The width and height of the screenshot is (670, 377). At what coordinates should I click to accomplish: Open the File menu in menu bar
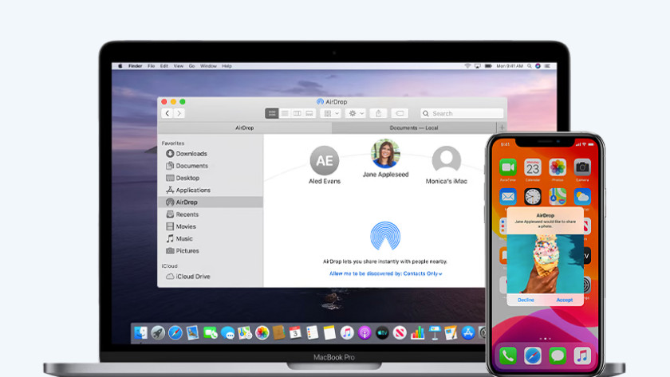149,65
